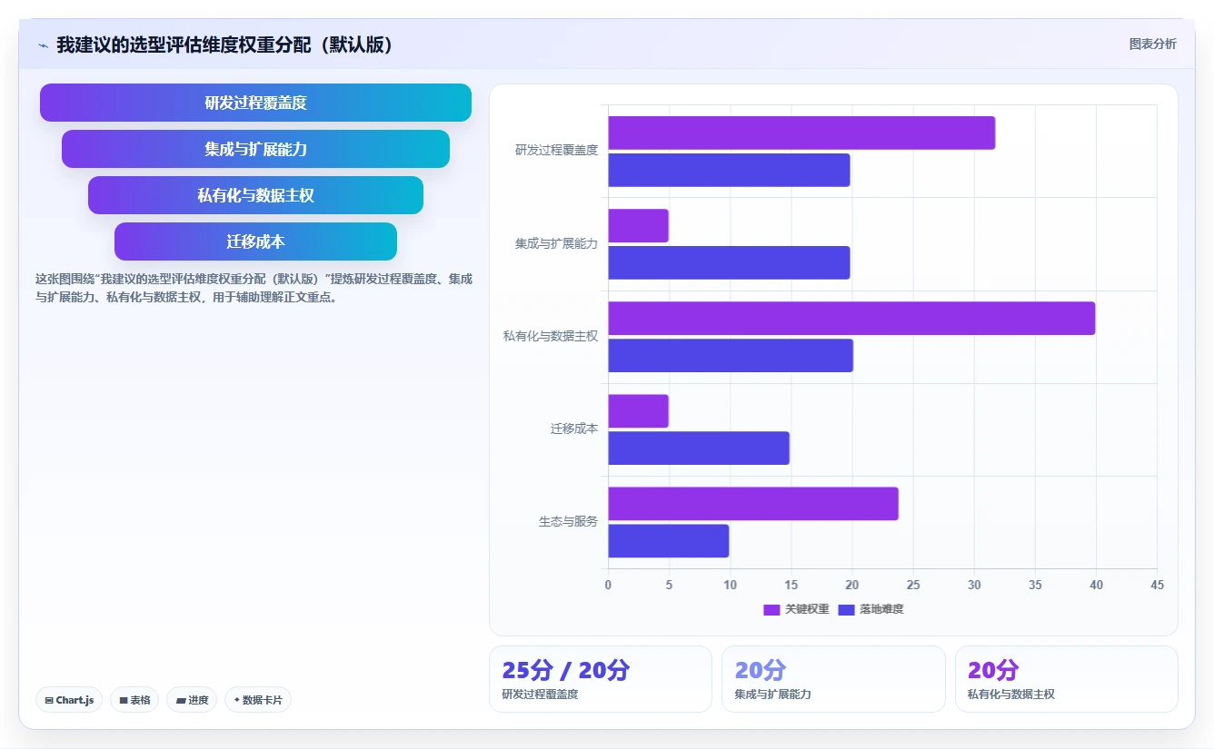Viewport: 1214px width, 749px height.
Task: Click the 关键权重 bar for 迁移成本
Action: pyautogui.click(x=638, y=410)
